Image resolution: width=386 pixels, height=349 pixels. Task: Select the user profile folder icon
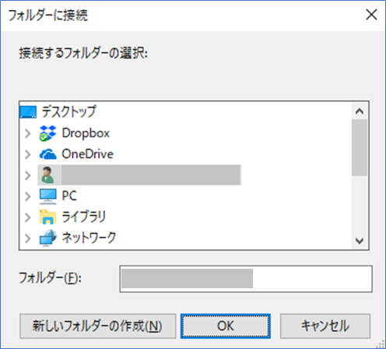coord(47,175)
